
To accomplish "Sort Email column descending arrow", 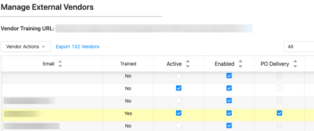I will [60, 66].
